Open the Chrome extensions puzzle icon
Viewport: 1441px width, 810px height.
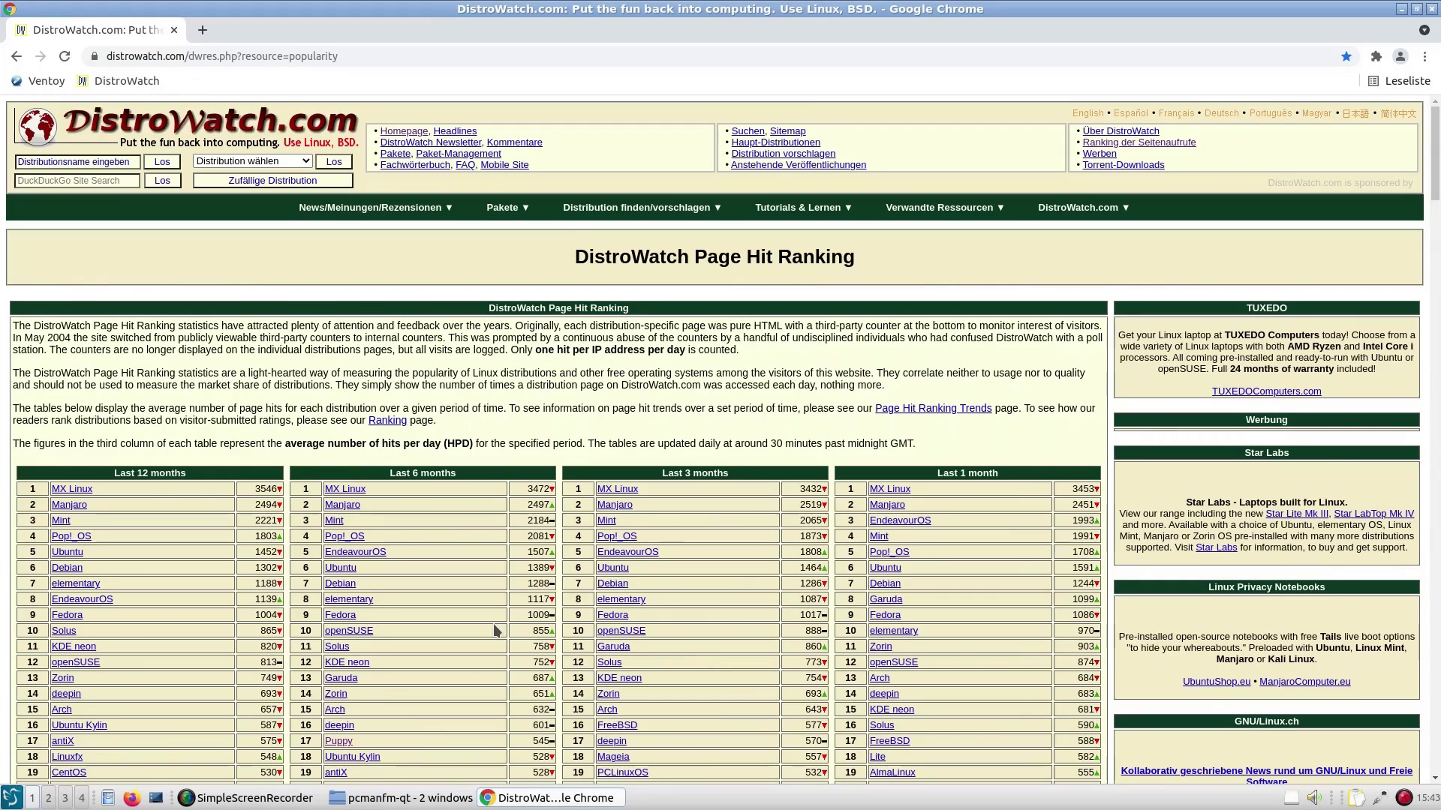[x=1376, y=56]
